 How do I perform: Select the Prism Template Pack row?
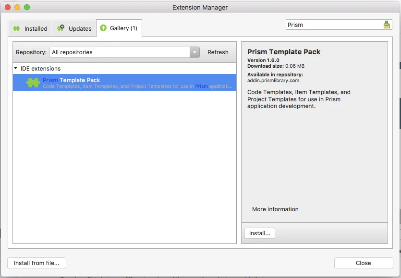[124, 83]
